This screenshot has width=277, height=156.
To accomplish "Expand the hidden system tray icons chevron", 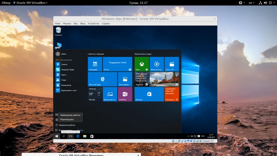I will point(189,136).
